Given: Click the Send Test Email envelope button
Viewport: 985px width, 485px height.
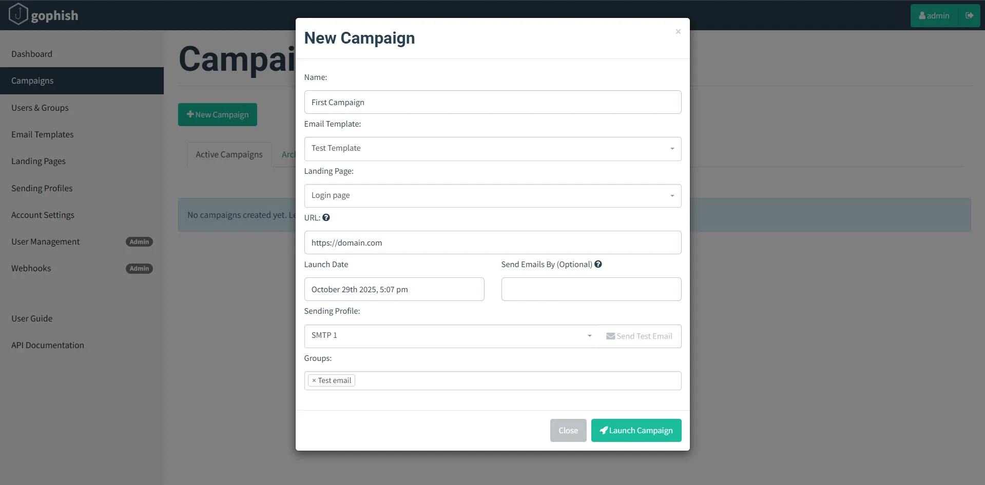Looking at the screenshot, I should (x=639, y=336).
